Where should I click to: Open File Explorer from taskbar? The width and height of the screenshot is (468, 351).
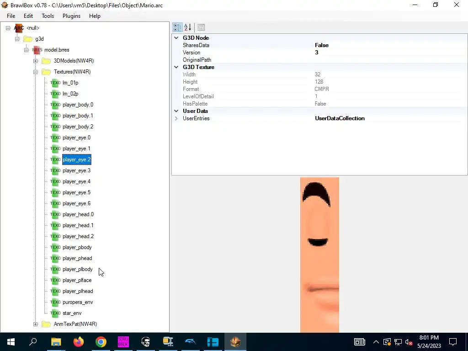point(56,342)
